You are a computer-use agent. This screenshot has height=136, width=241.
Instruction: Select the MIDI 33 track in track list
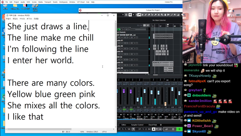pos(133,58)
